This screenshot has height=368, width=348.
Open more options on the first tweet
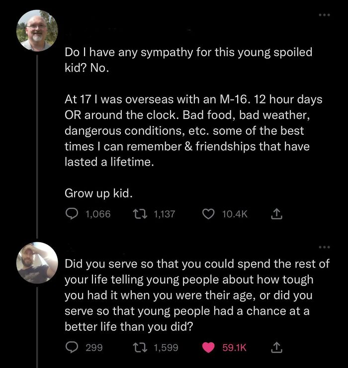click(x=325, y=14)
